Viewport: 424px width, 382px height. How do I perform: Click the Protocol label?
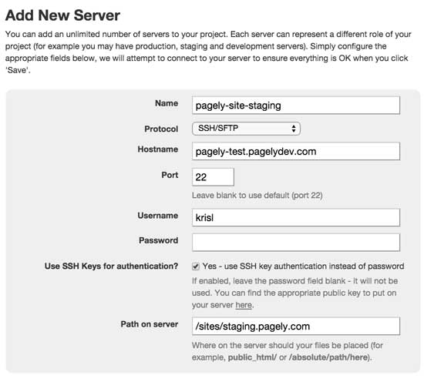pyautogui.click(x=161, y=129)
